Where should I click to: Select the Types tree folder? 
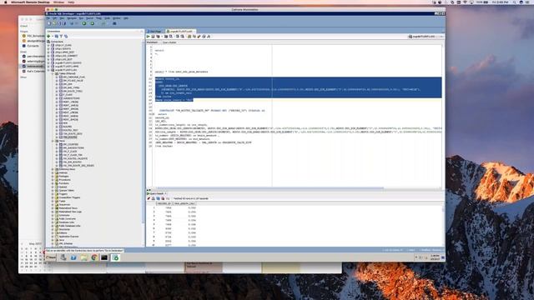[62, 201]
